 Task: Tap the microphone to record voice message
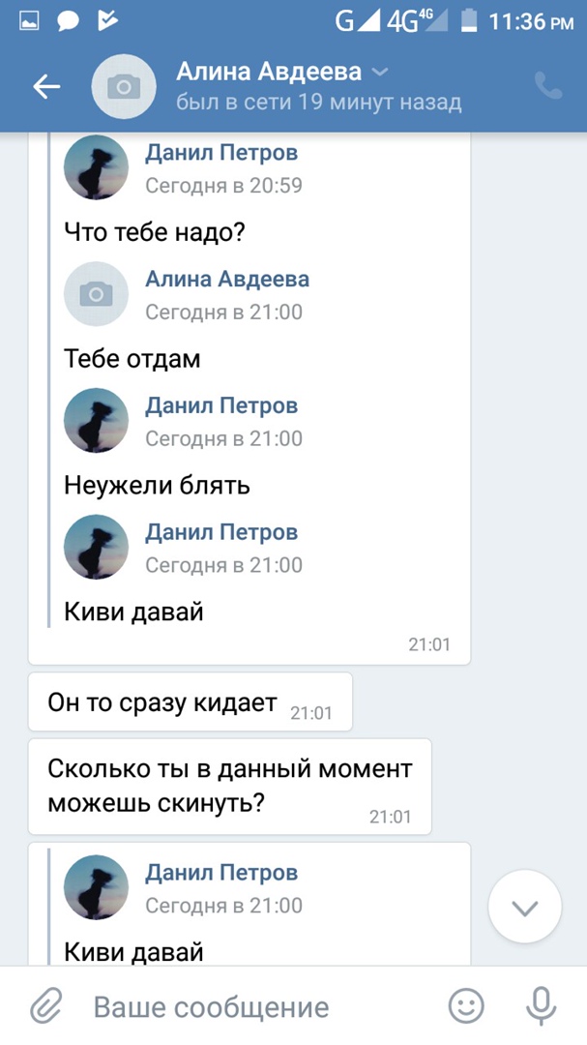point(541,1005)
